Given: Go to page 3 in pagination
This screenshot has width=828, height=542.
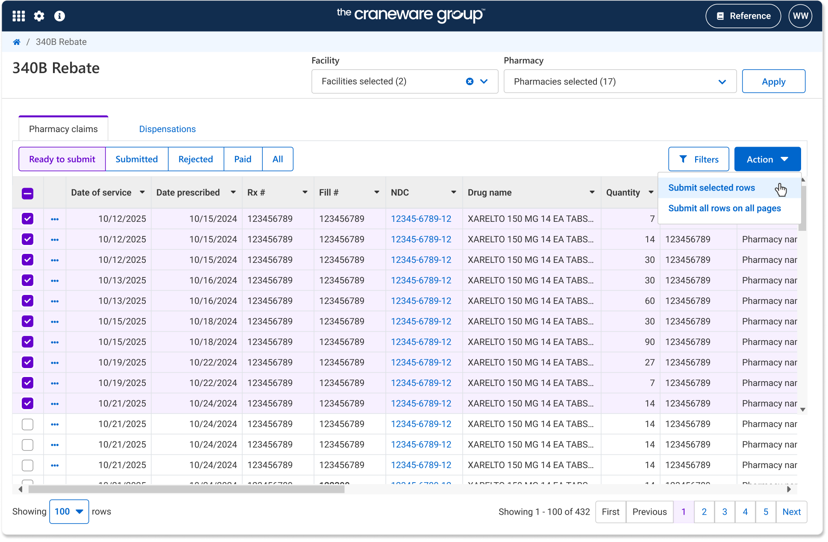Looking at the screenshot, I should [725, 512].
